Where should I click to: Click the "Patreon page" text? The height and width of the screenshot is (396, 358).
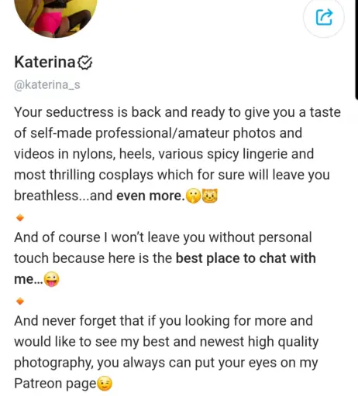coord(55,384)
